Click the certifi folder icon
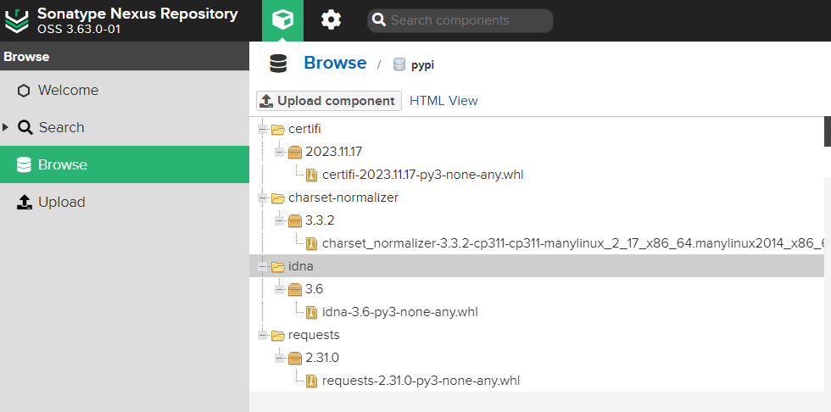This screenshot has width=831, height=412. coord(278,129)
